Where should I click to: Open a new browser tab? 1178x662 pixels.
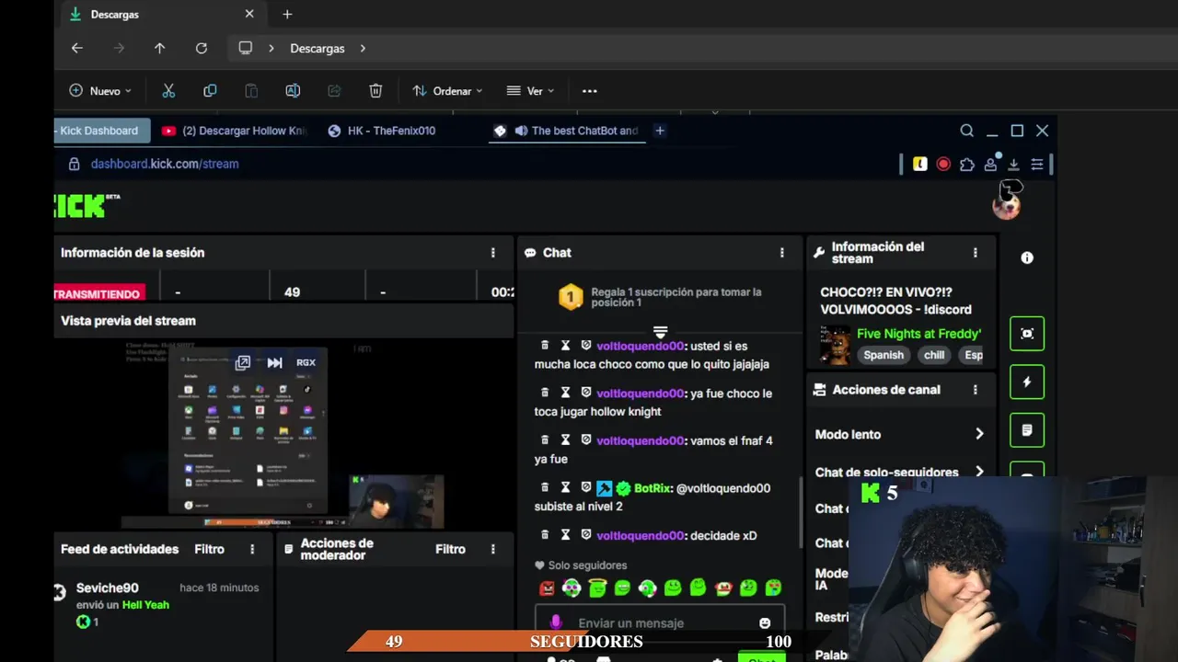(x=660, y=131)
